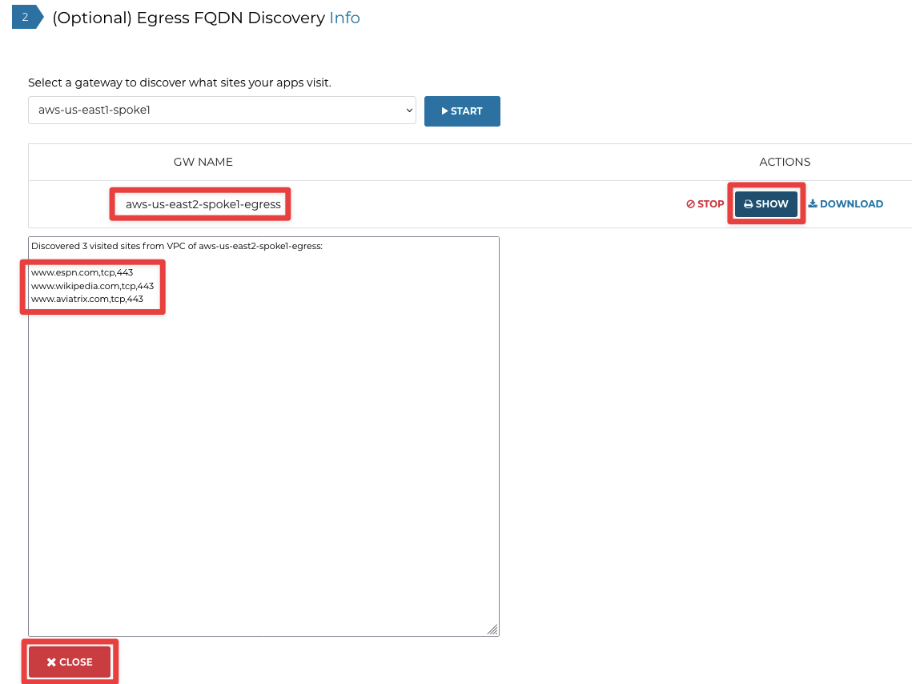Click the gateway name aws-us-east2-spoke1-egress cell
The width and height of the screenshot is (912, 684).
coord(203,204)
